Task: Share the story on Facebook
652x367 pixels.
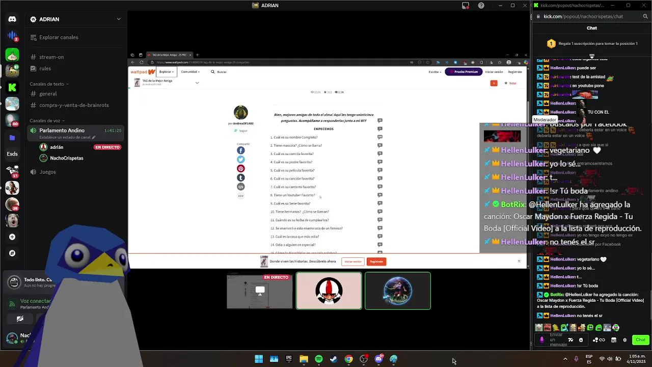Action: point(241,150)
